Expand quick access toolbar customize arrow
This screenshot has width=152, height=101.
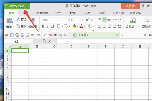tap(45, 35)
